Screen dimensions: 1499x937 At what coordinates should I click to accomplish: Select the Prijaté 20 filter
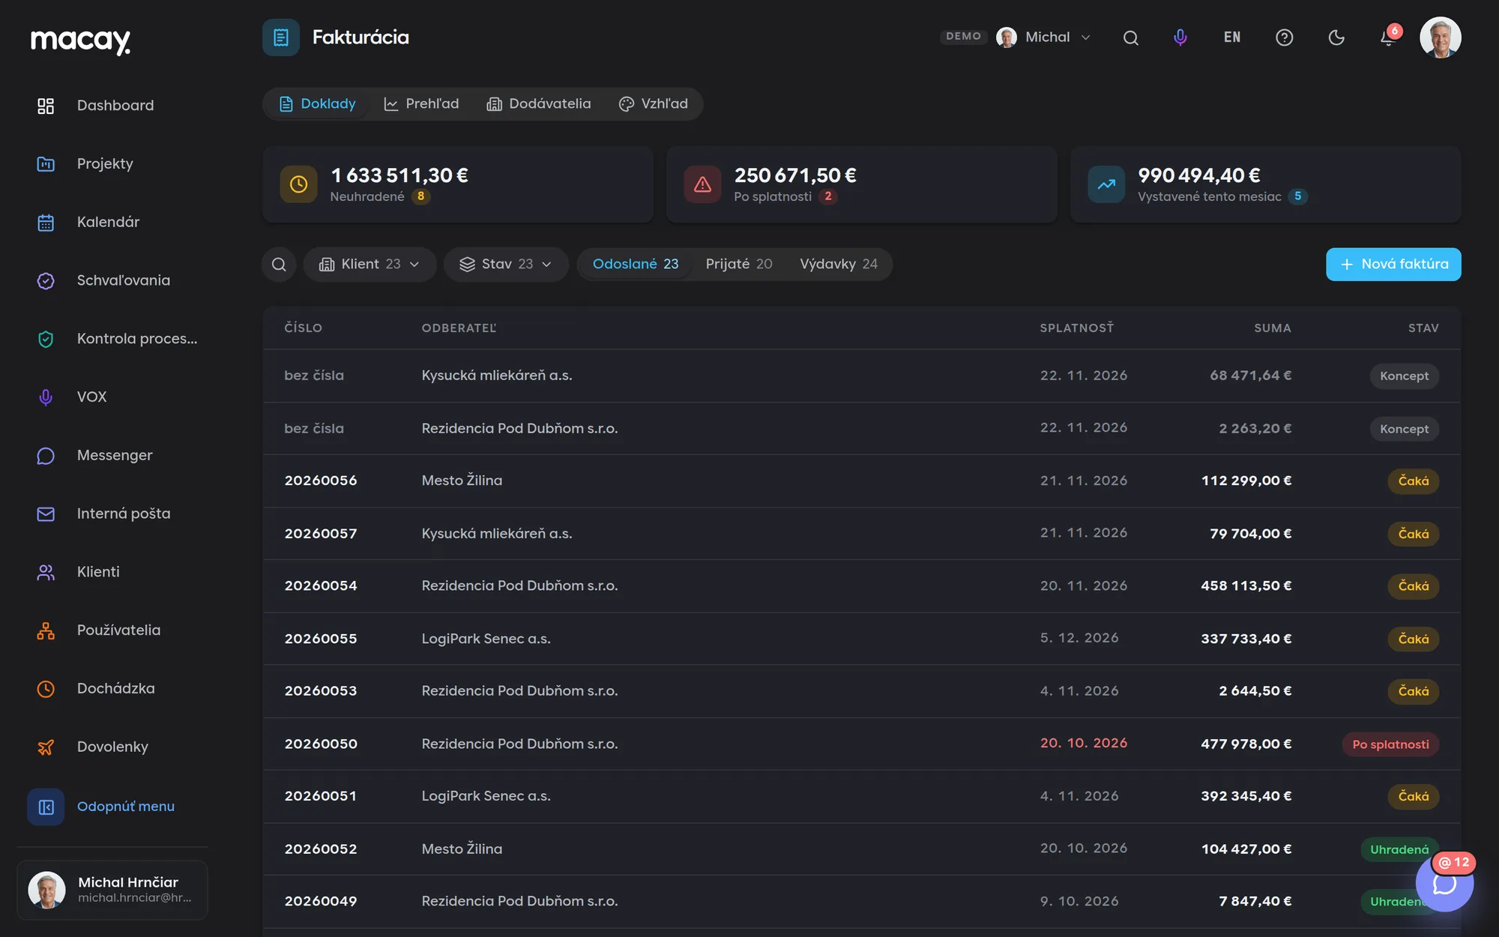coord(738,265)
